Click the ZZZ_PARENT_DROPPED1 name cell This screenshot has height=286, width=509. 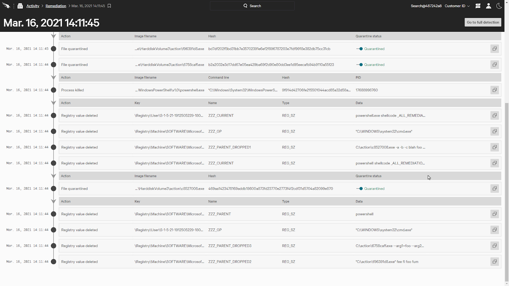click(229, 147)
